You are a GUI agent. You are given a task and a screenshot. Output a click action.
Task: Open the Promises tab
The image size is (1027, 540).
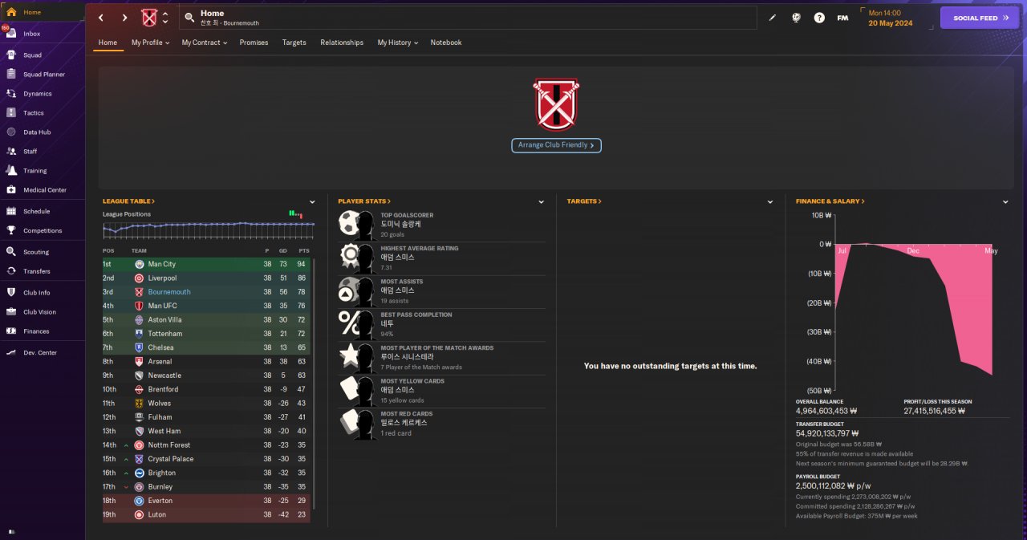(254, 43)
